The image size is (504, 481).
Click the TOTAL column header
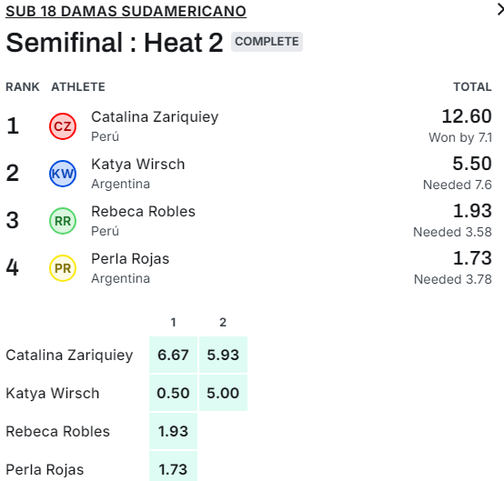(472, 86)
